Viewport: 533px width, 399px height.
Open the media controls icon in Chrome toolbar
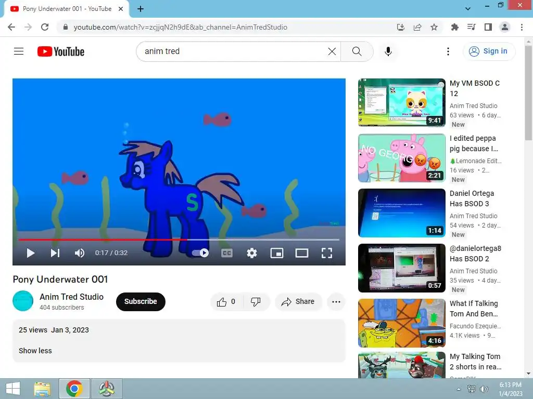(471, 27)
